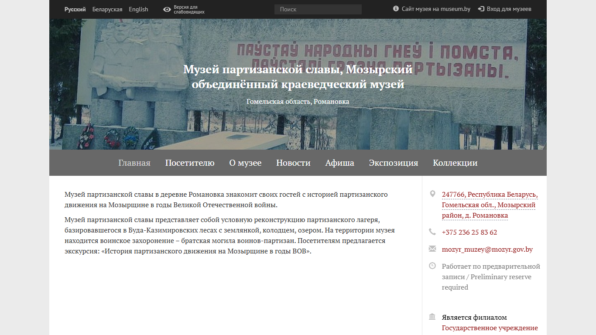Open the О музее menu item
Screen dimensions: 596x335
(x=245, y=163)
